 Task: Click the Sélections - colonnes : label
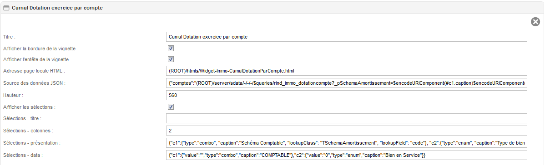pos(28,131)
